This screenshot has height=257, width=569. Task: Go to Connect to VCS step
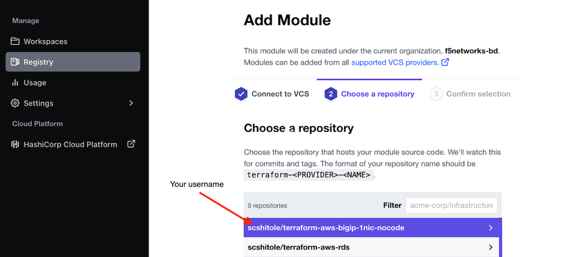(x=280, y=94)
